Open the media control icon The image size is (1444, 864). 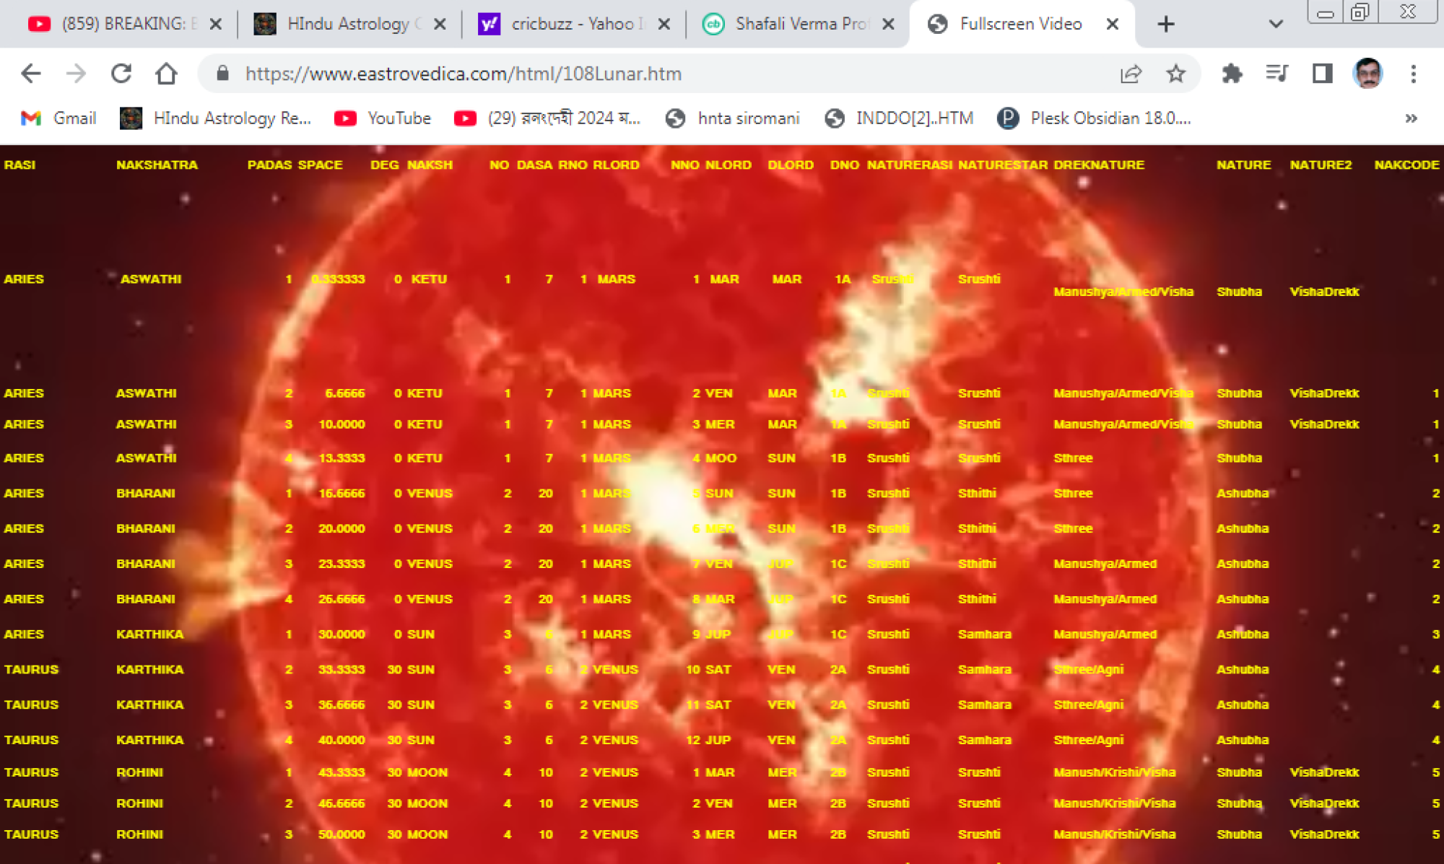pos(1276,74)
